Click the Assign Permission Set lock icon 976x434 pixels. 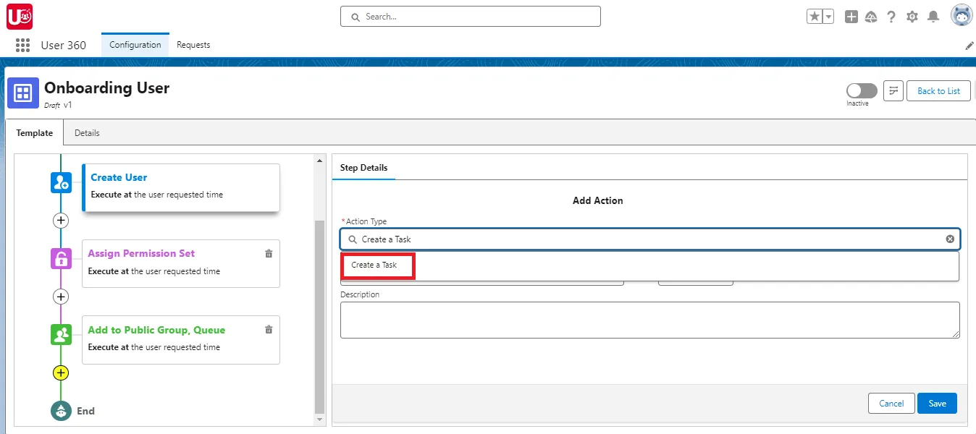62,258
